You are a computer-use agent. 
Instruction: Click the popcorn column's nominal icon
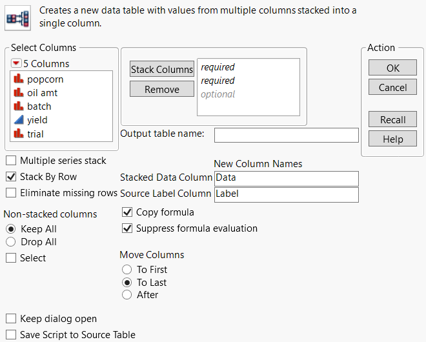18,79
